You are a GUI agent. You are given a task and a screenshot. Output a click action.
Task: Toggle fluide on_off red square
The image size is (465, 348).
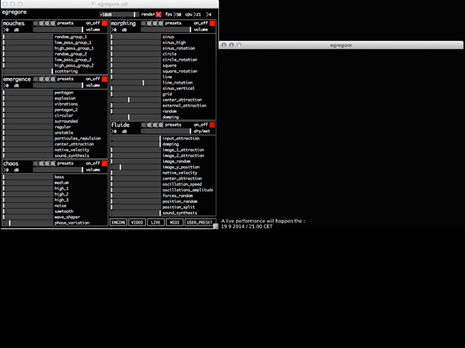pos(212,125)
